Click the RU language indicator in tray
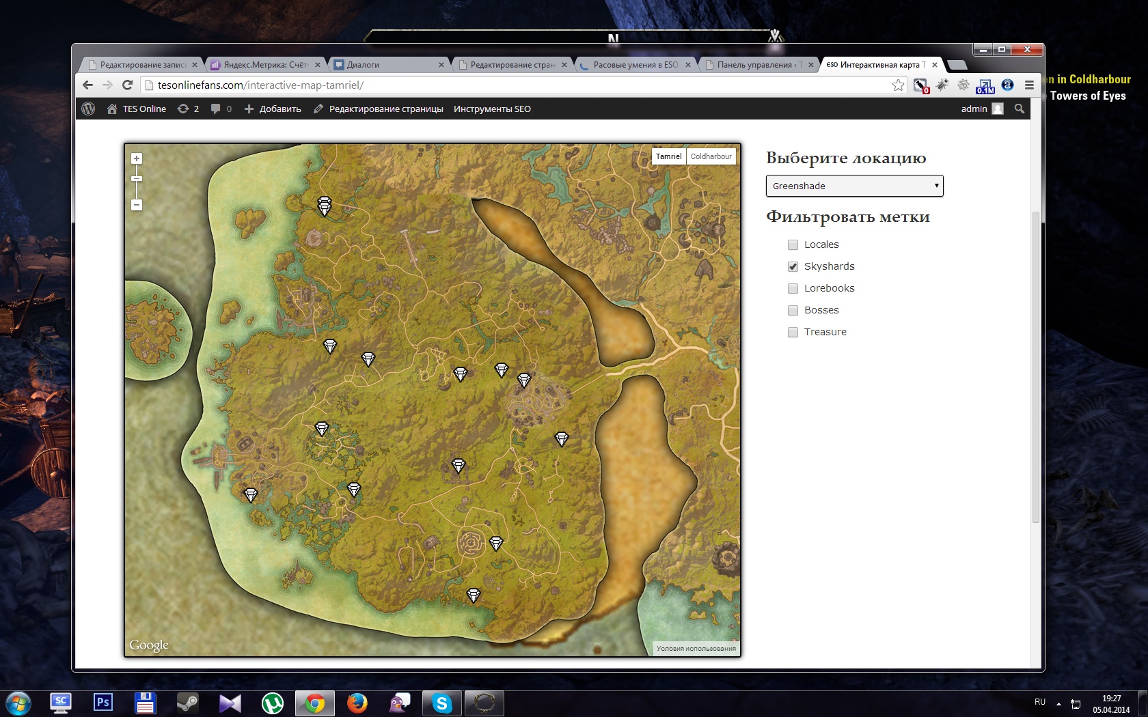 click(x=1039, y=702)
